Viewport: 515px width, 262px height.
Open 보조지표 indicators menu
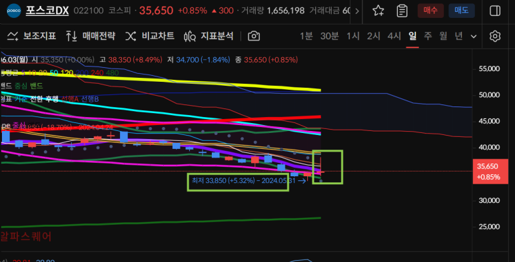(x=31, y=36)
